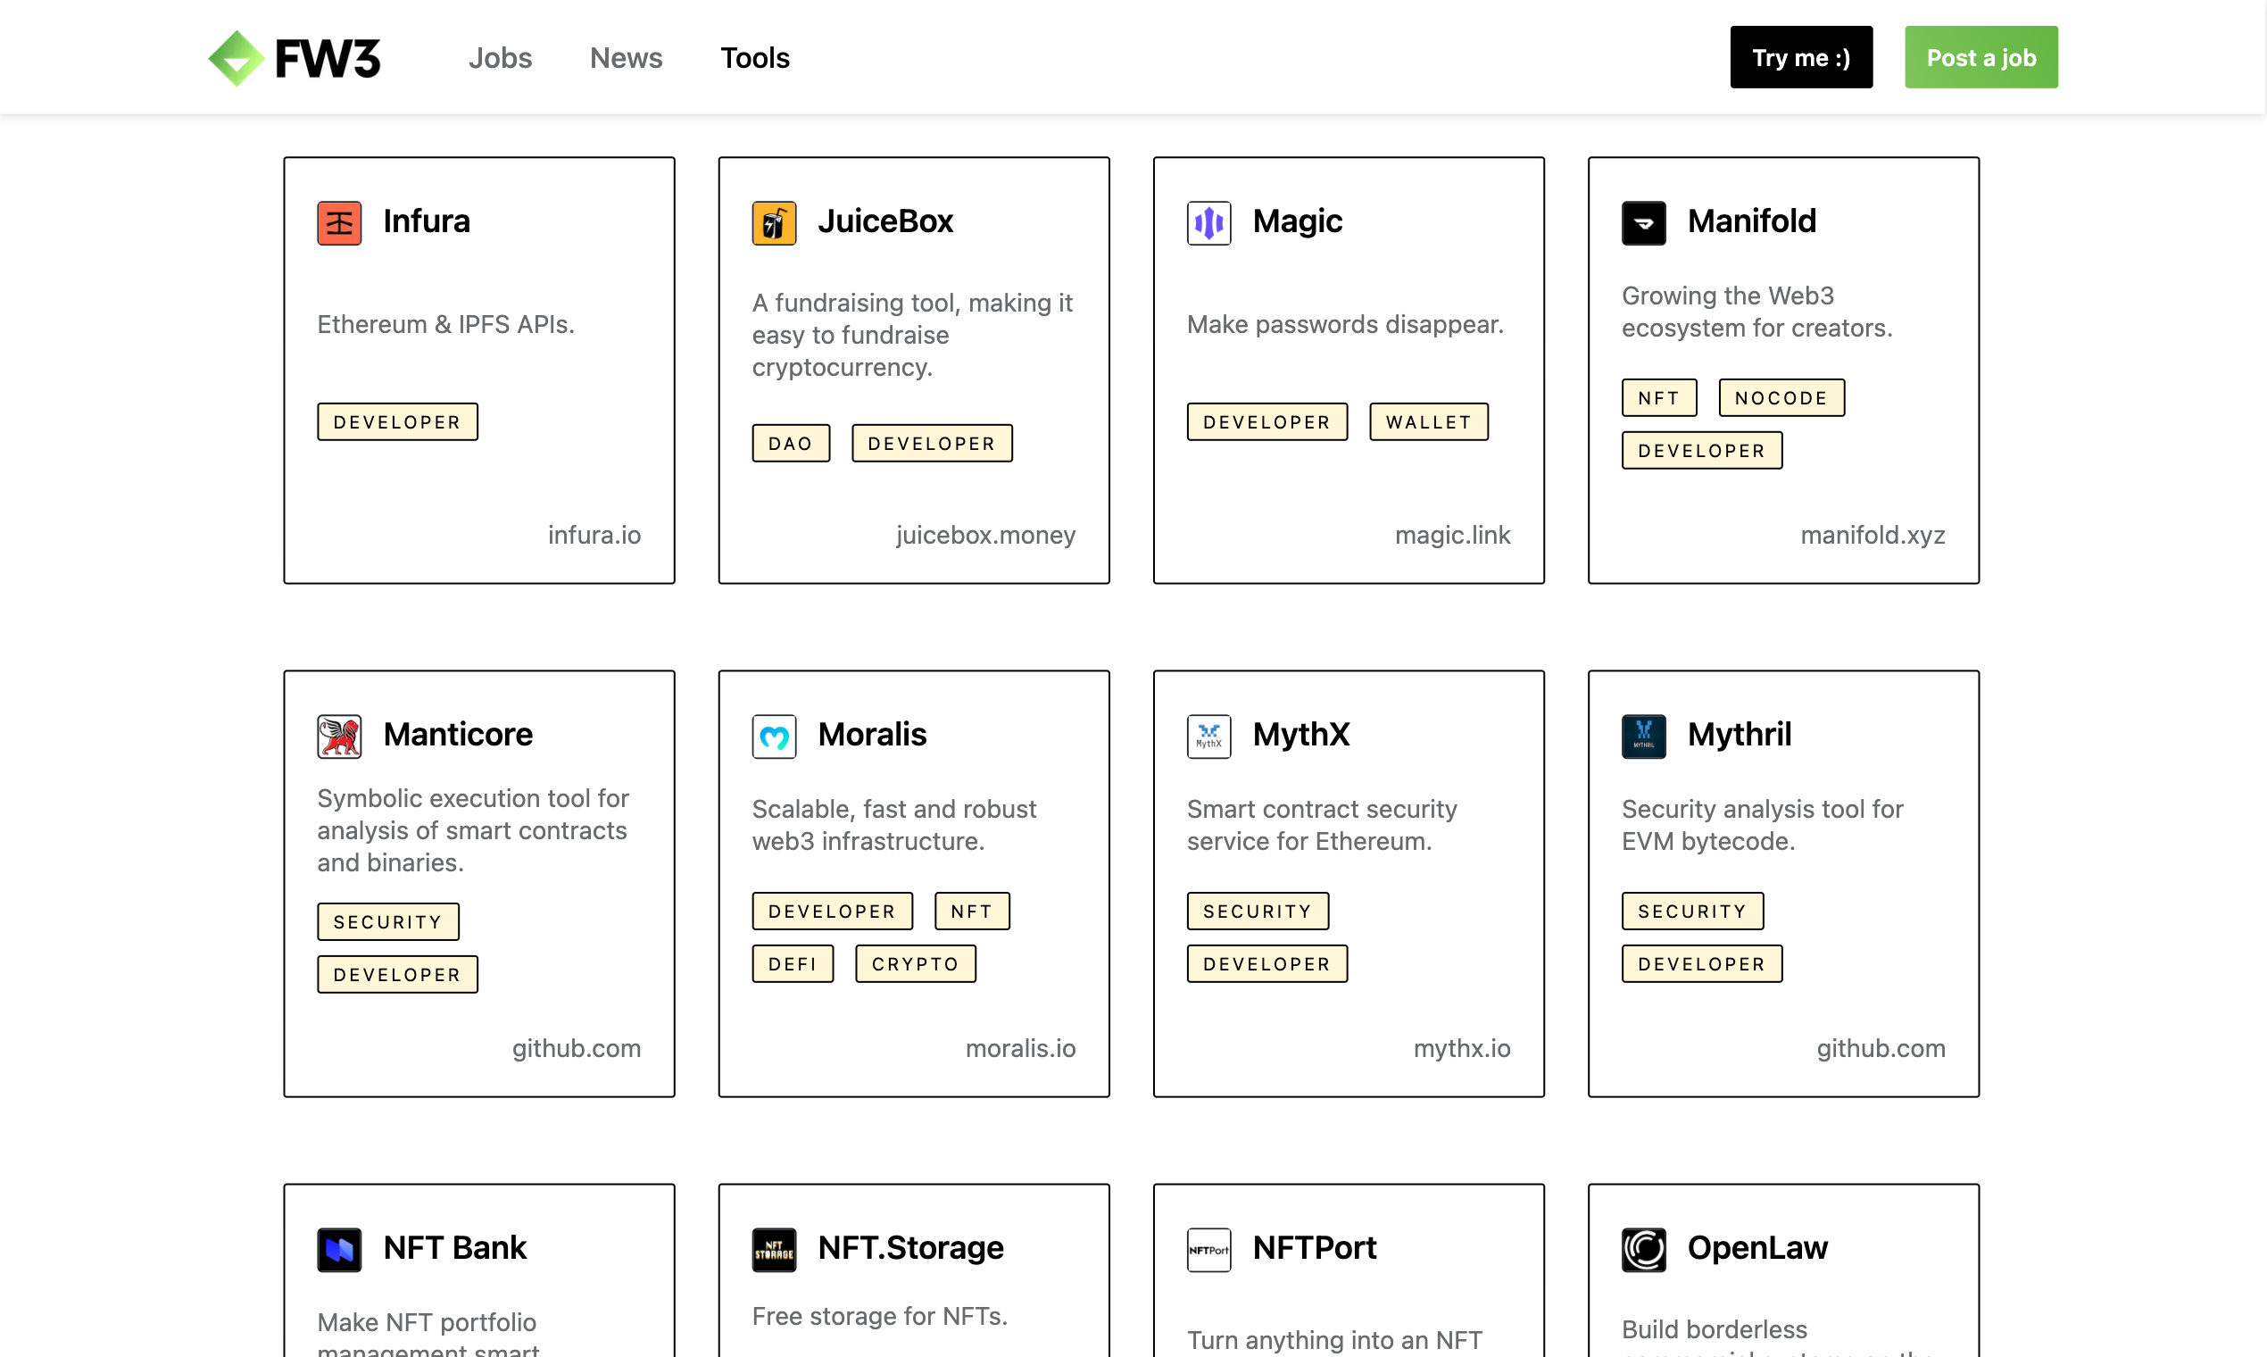Select the SECURITY tag on MythX card
The image size is (2267, 1357).
tap(1258, 911)
